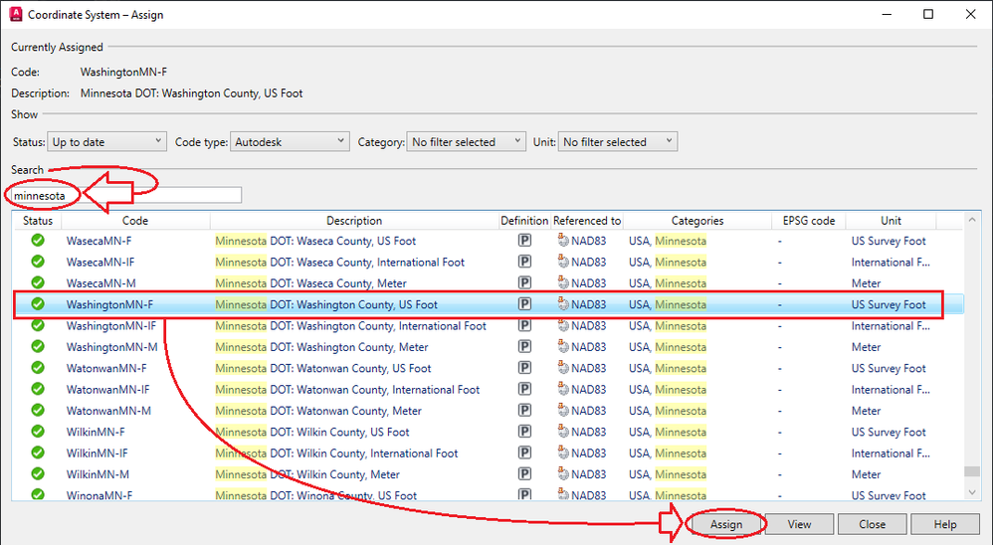Click the green status check of WasecaMN-F
993x545 pixels.
tap(38, 241)
